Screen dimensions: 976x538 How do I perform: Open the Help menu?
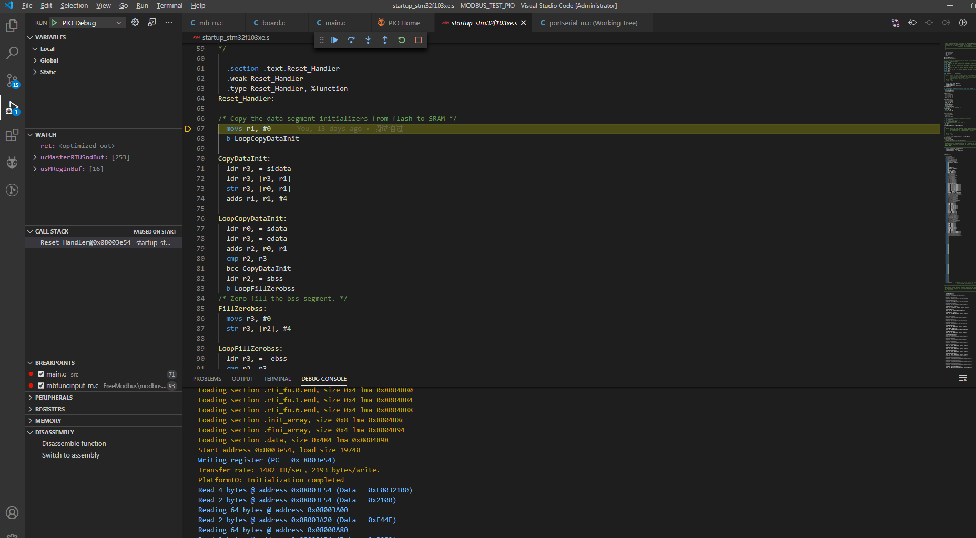click(198, 6)
